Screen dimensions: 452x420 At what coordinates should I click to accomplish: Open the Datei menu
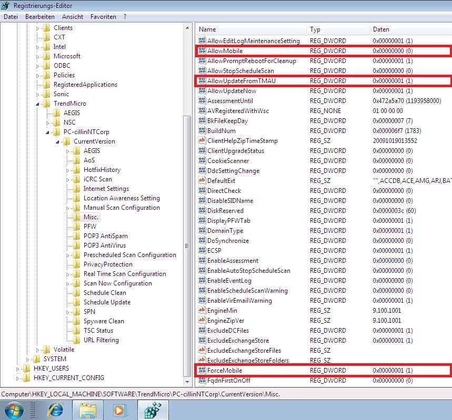tap(11, 17)
